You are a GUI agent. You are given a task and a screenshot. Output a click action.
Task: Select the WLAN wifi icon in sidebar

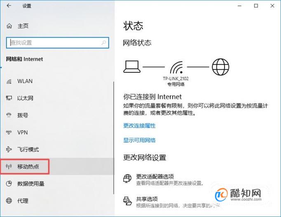9,81
